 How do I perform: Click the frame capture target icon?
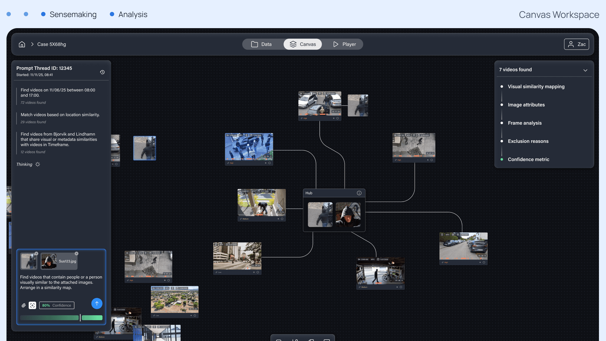coord(32,305)
